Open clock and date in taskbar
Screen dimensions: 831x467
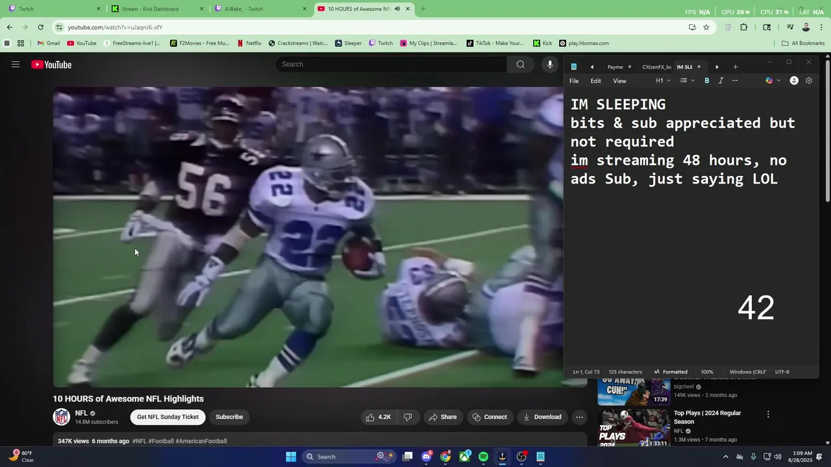(x=802, y=457)
